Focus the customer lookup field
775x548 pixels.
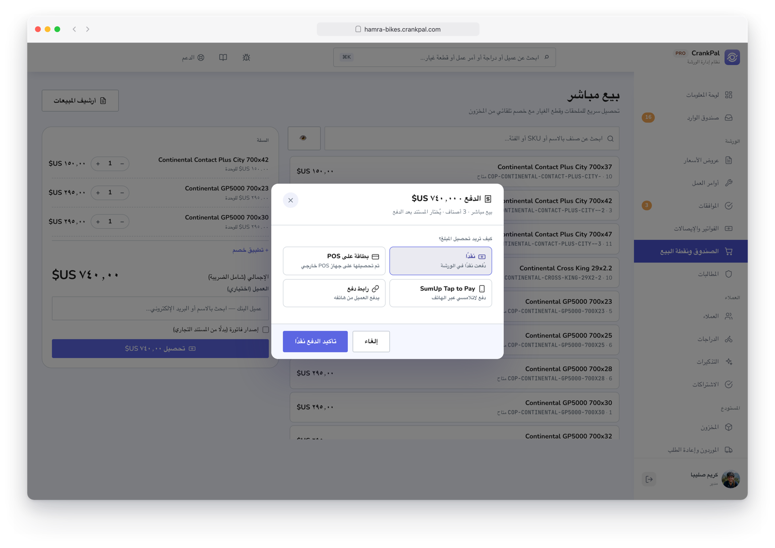click(160, 309)
